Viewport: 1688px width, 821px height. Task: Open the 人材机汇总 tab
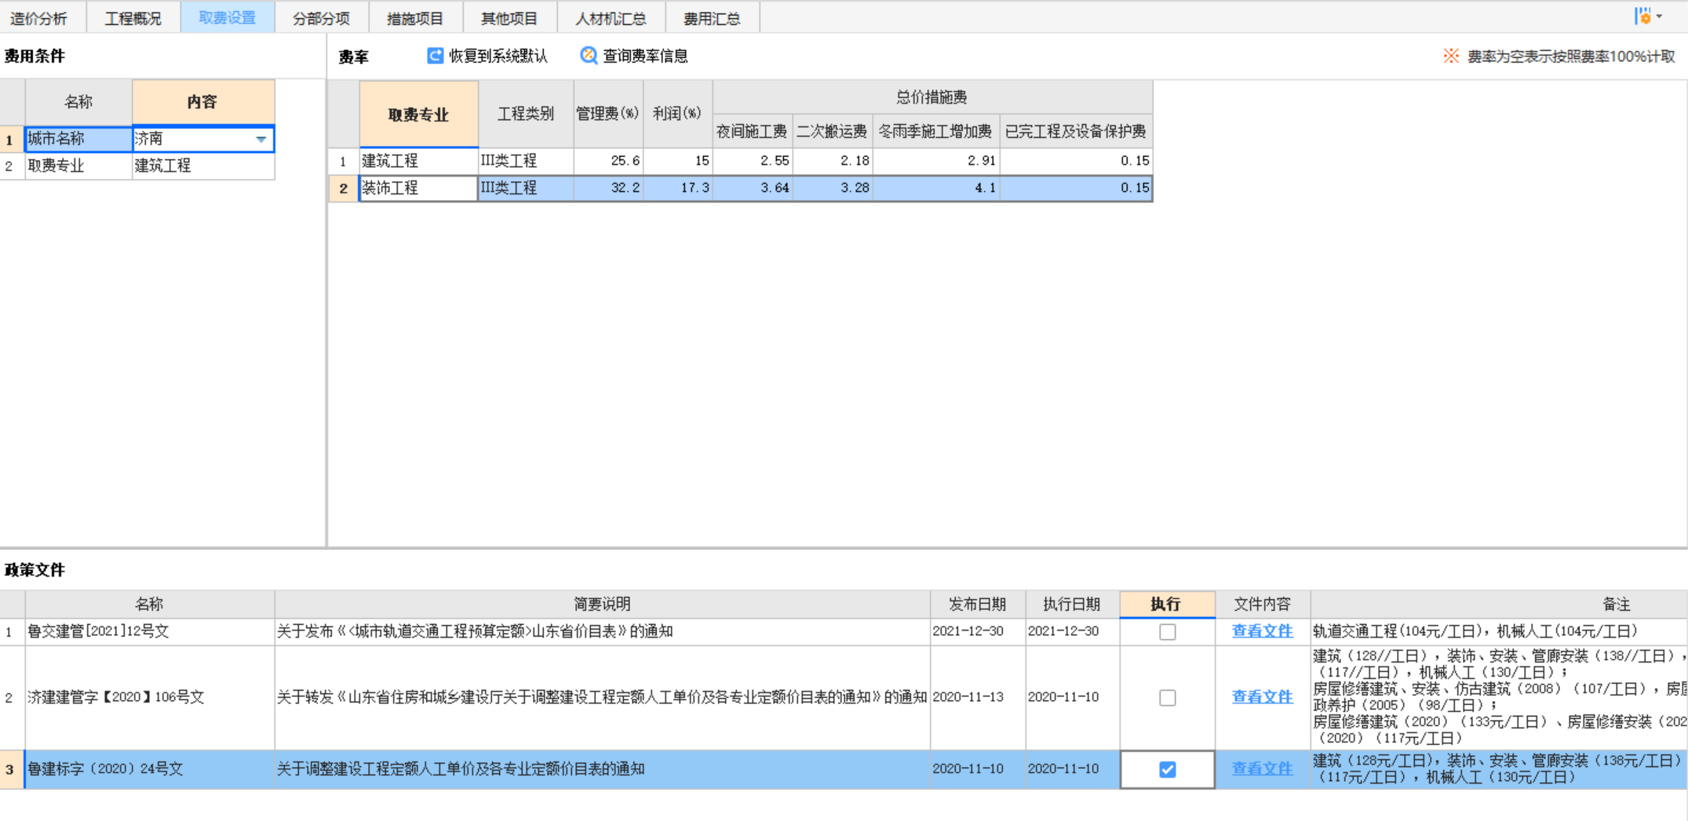611,18
